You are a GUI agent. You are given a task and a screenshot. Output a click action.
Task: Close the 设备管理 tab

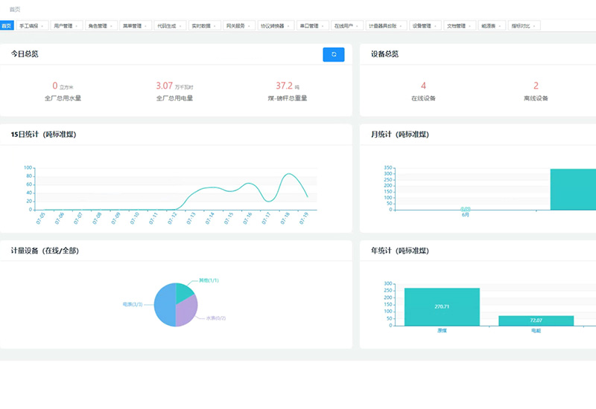(435, 26)
